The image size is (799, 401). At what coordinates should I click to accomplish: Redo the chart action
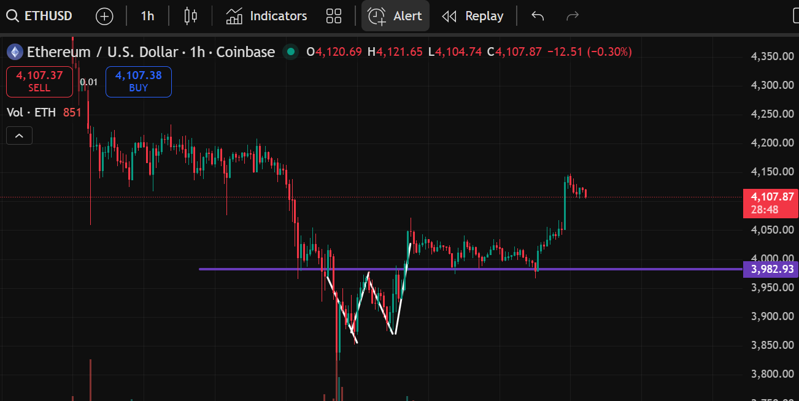573,17
